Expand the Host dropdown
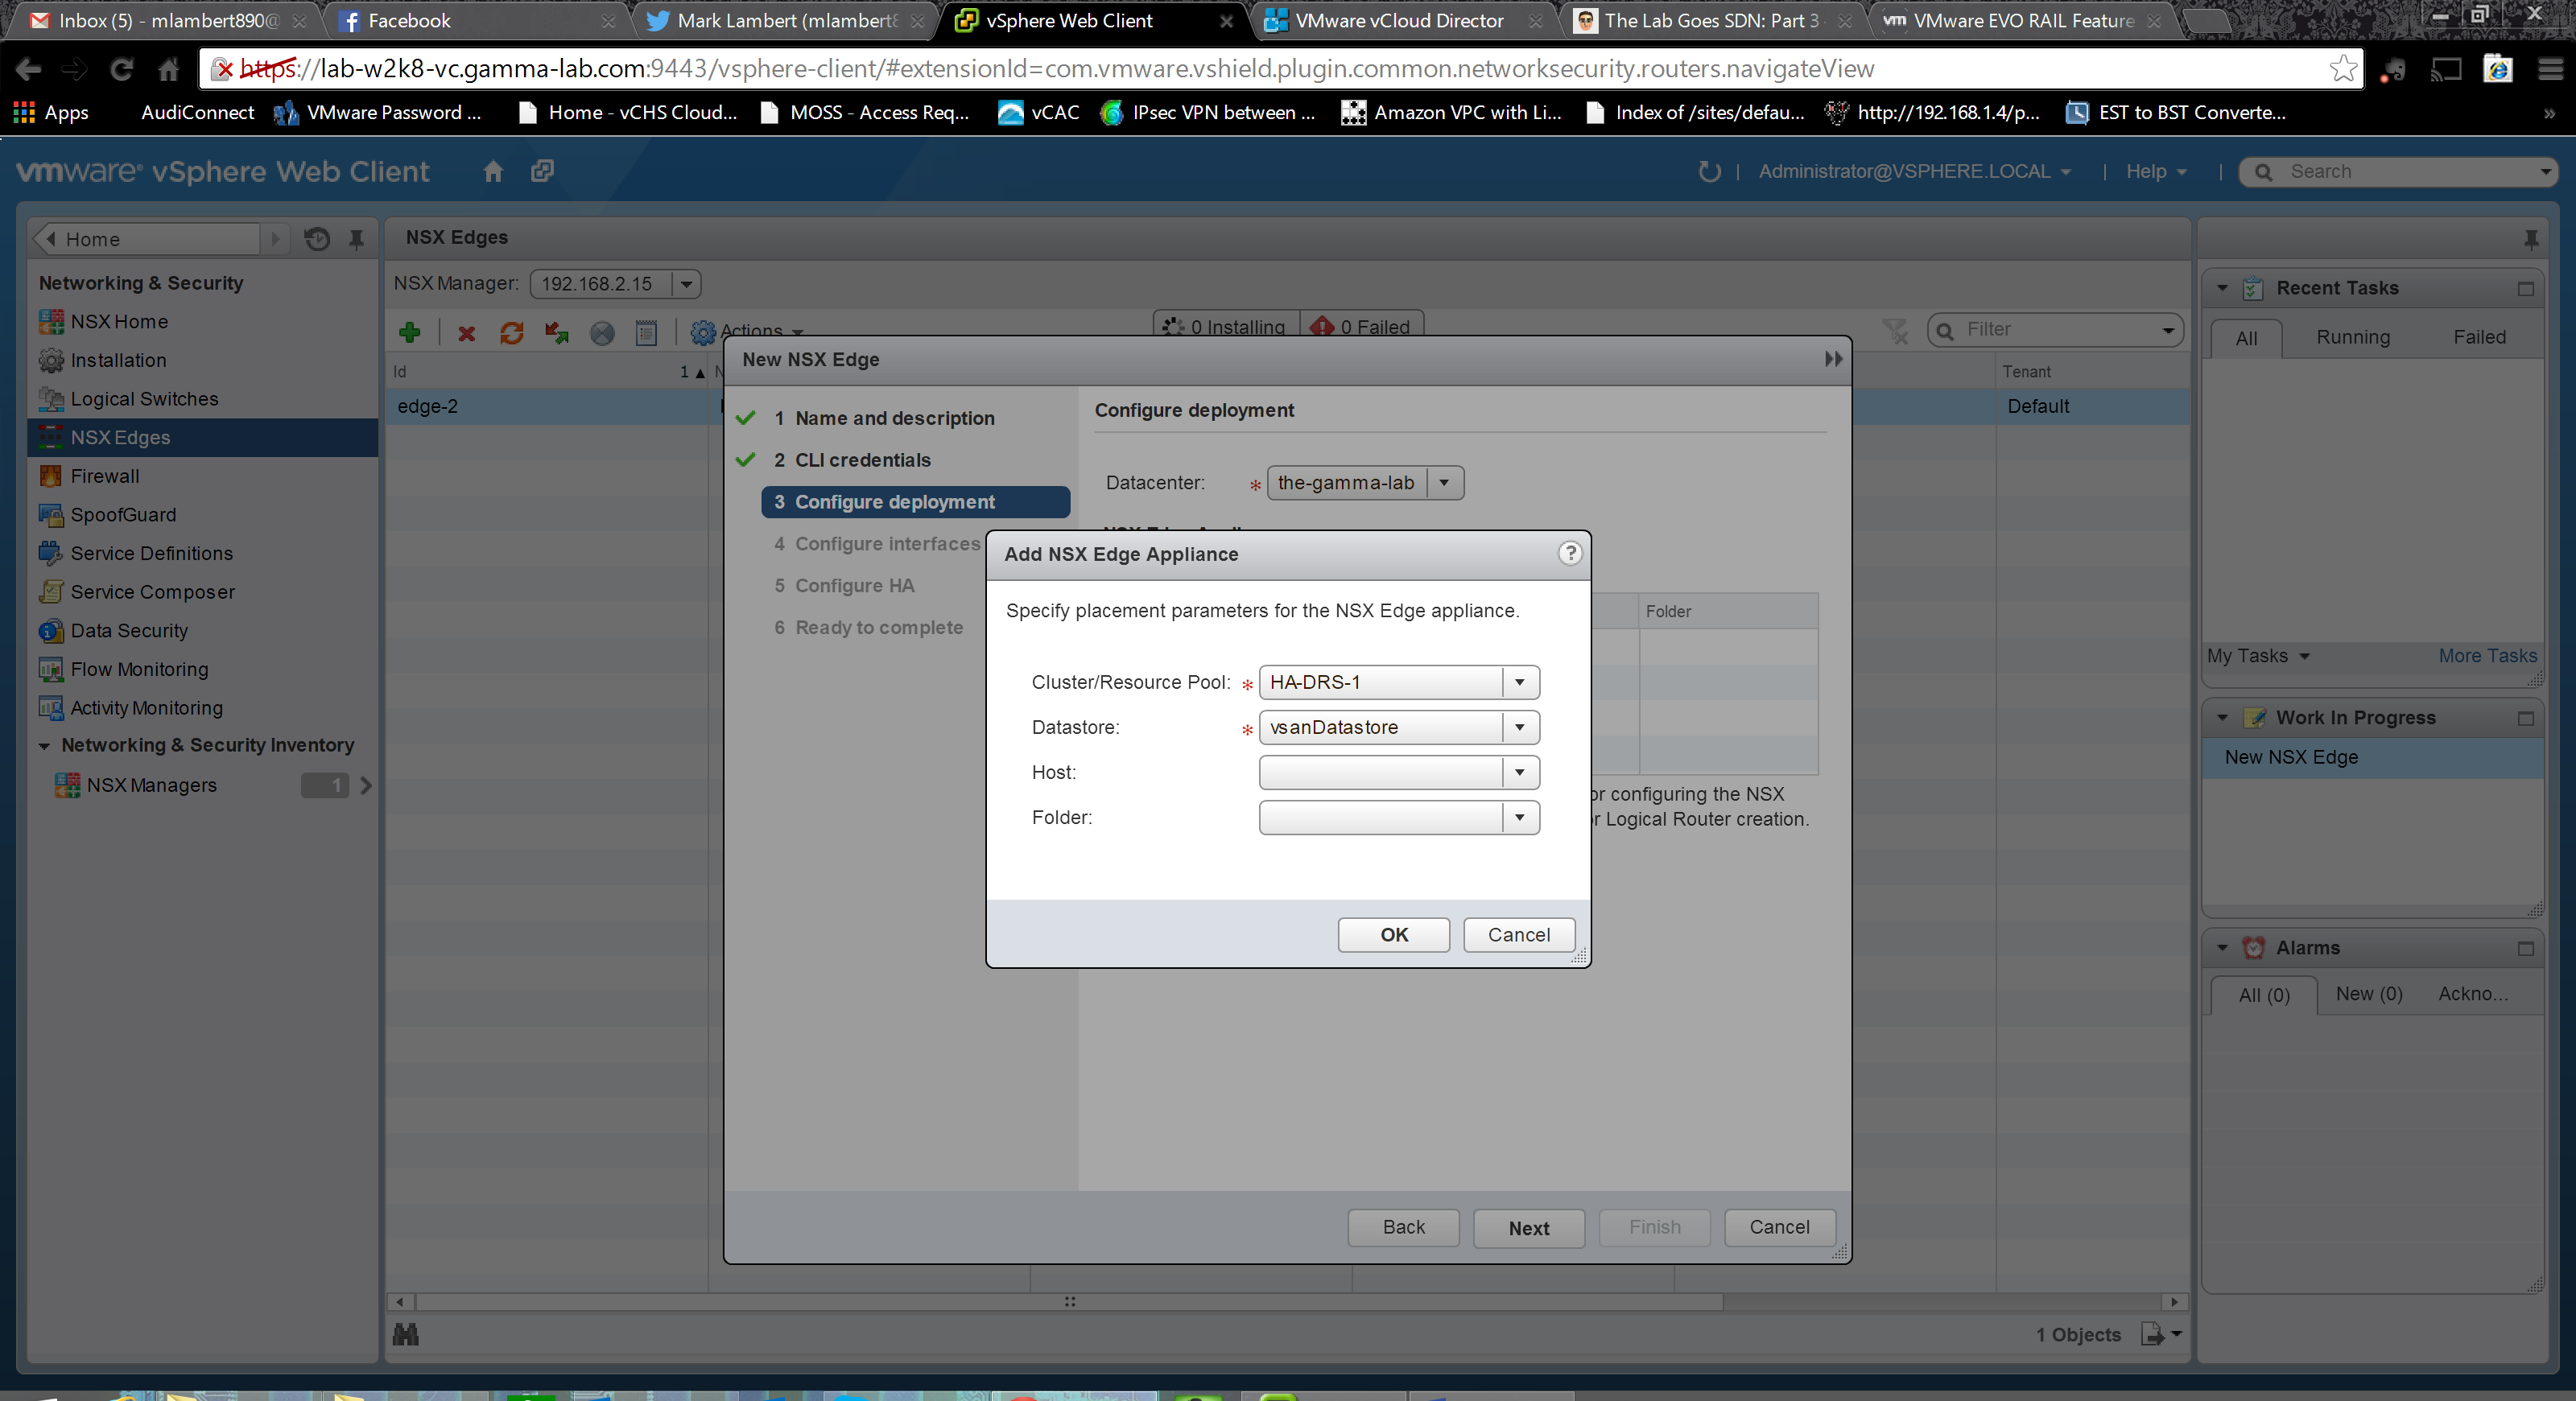Screen dimensions: 2576x1401 coord(1519,773)
